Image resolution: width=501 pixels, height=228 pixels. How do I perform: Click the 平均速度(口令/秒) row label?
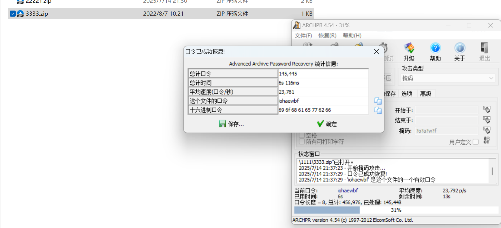(x=233, y=92)
